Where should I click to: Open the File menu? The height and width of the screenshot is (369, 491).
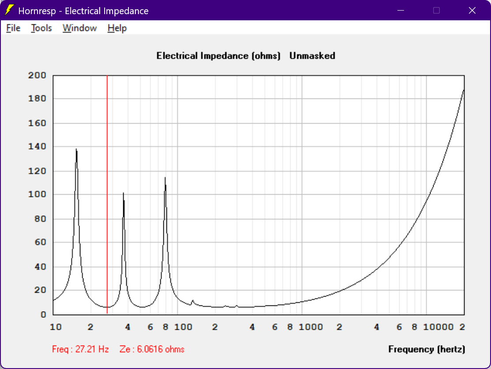coord(13,28)
